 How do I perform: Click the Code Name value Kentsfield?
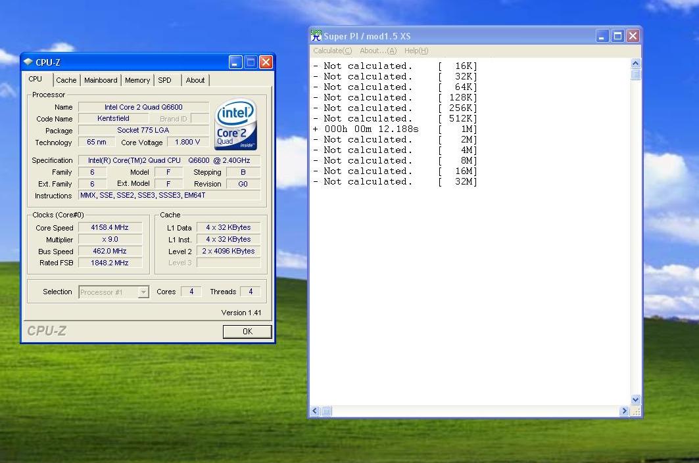(x=113, y=118)
